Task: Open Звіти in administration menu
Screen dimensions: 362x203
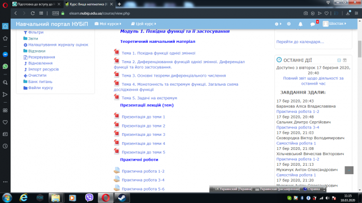Action: point(33,39)
